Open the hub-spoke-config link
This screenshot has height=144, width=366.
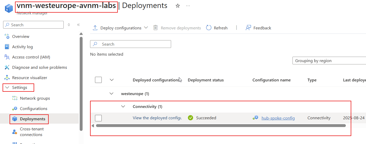coord(278,118)
